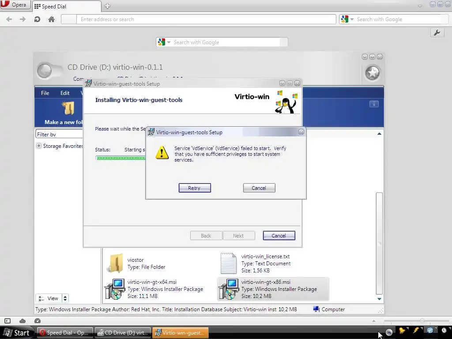Click the Opera menu button
Image resolution: width=452 pixels, height=339 pixels.
coord(15,5)
